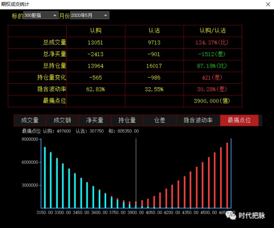This screenshot has height=228, width=274.
Task: Switch to the 仓差 tab
Action: tap(160, 120)
